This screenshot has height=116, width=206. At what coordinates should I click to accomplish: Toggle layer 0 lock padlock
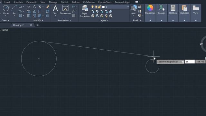99,7
